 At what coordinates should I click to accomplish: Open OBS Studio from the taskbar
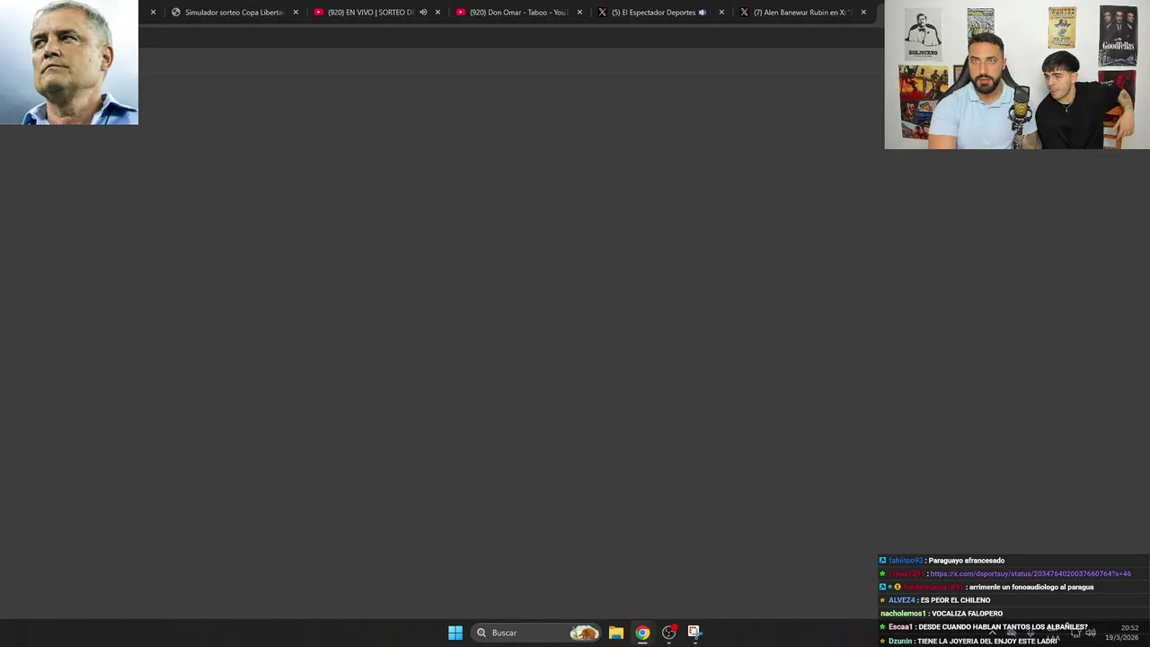click(x=668, y=633)
